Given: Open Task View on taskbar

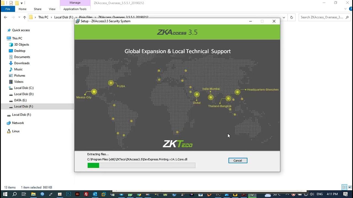Looking at the screenshot, I should pyautogui.click(x=24, y=194).
